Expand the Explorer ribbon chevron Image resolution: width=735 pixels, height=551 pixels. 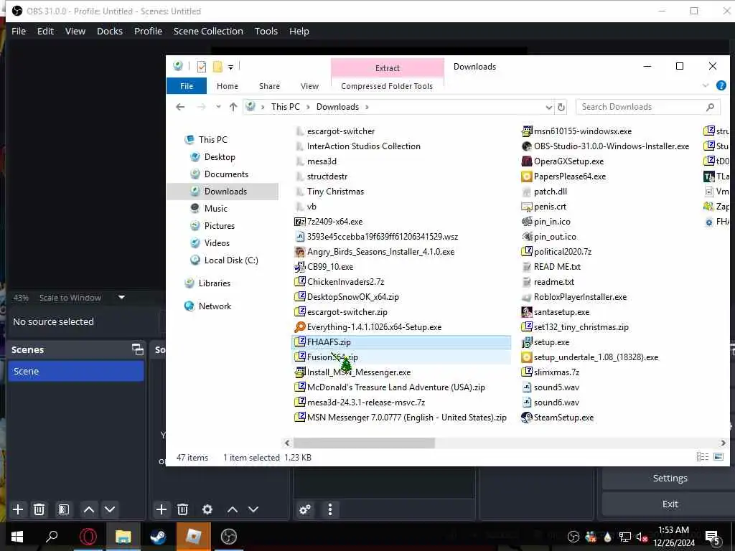706,86
